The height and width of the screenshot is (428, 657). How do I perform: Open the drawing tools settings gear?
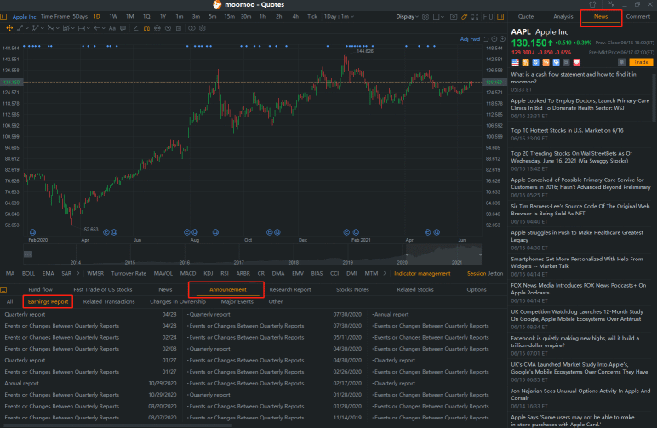click(203, 28)
